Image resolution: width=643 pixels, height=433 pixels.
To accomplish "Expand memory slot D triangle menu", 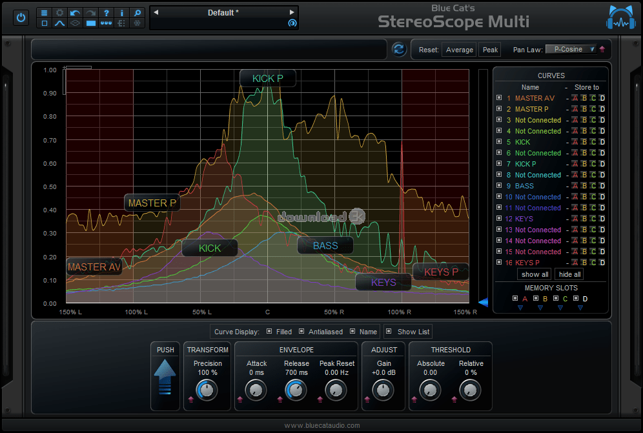I will point(580,308).
